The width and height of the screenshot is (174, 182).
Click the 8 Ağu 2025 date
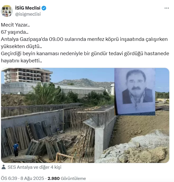click(x=32, y=178)
